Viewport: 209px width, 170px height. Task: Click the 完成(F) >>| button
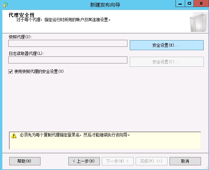[x=151, y=161]
